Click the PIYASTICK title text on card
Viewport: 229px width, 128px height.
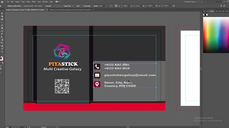(63, 64)
